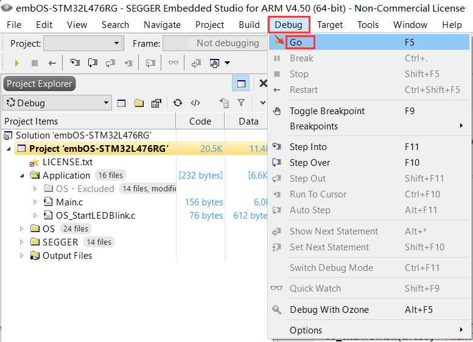Open the Build menu
The image size is (473, 342).
point(249,25)
